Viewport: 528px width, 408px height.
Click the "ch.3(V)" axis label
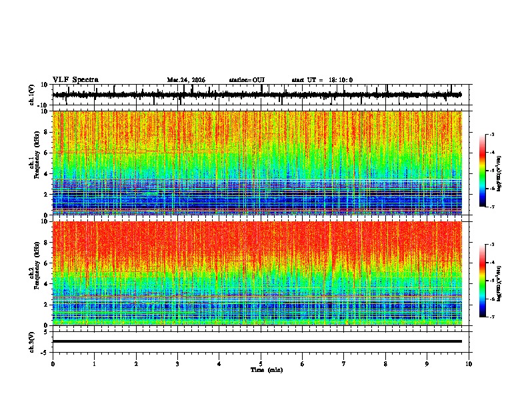click(x=32, y=343)
